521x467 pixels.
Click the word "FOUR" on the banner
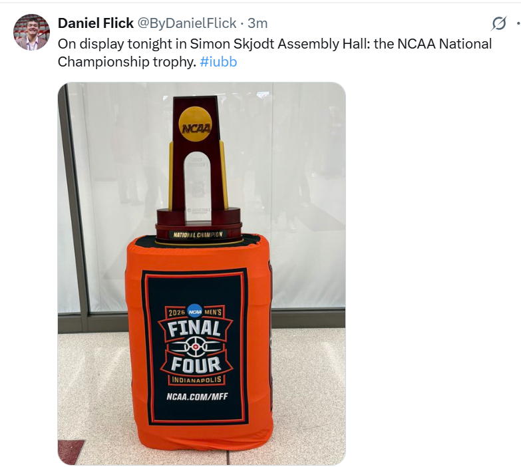195,365
